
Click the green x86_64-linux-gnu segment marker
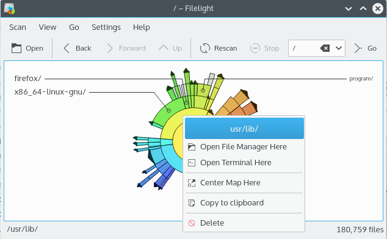coord(168,110)
